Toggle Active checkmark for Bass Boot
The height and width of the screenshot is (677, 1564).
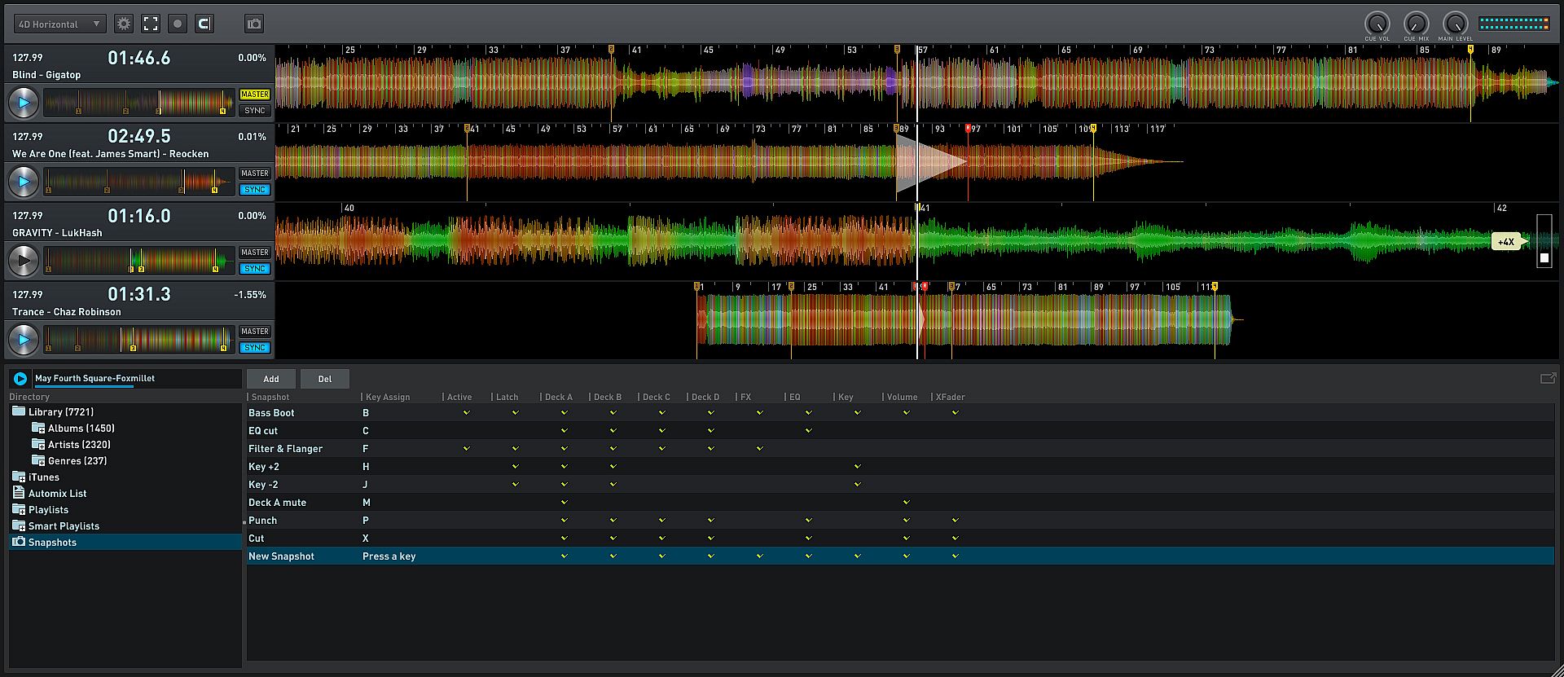467,413
